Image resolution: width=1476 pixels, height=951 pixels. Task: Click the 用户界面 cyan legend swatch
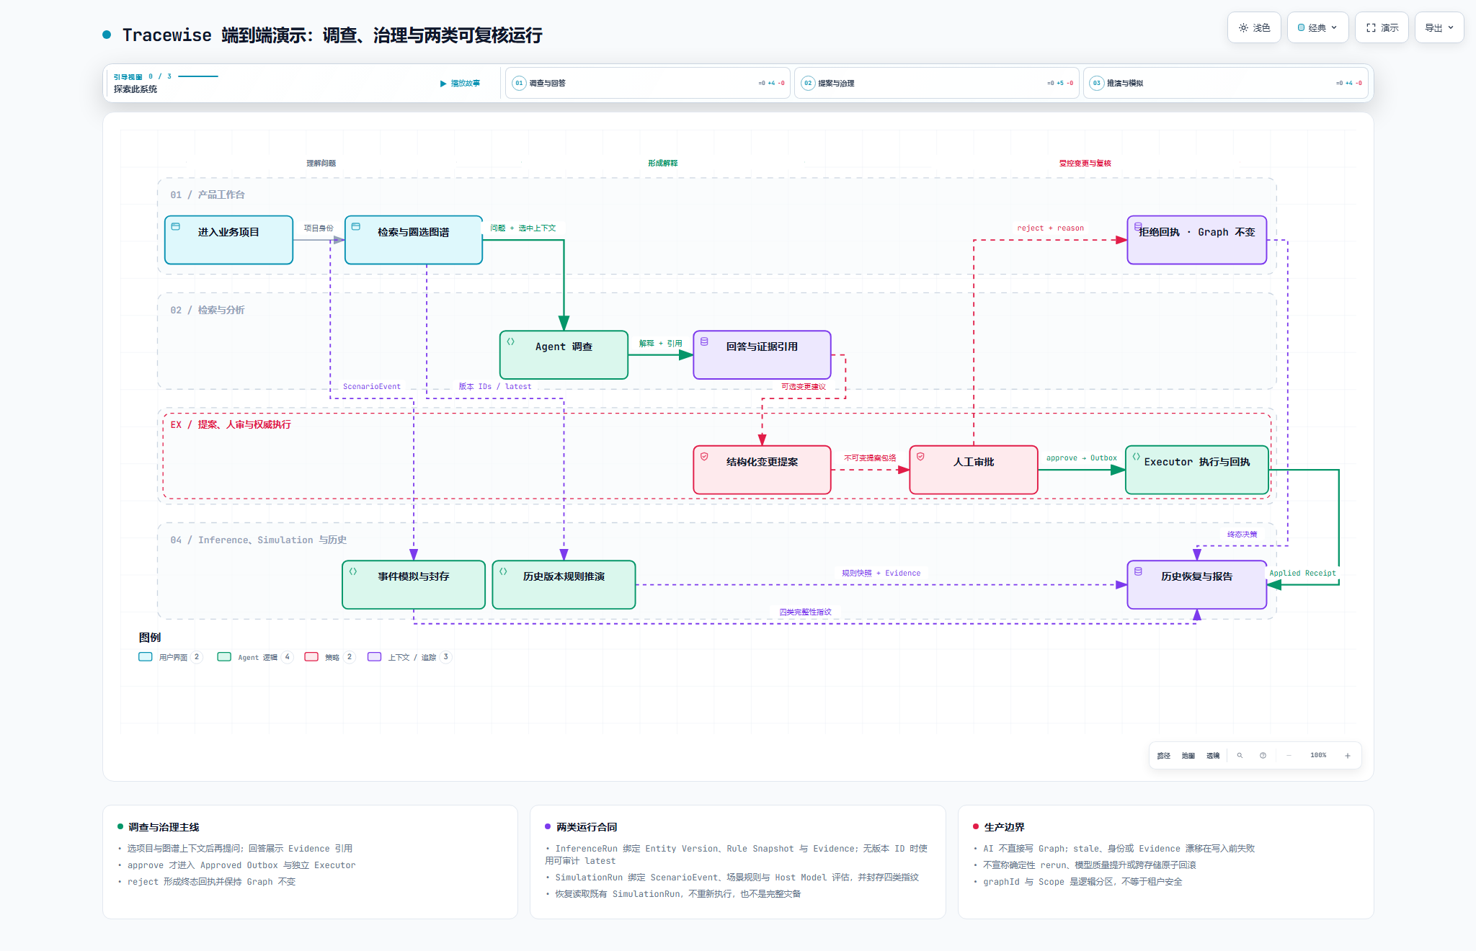coord(146,657)
